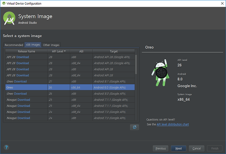Download Oreo API 27 x86 image
The width and height of the screenshot is (226, 154).
(20, 82)
